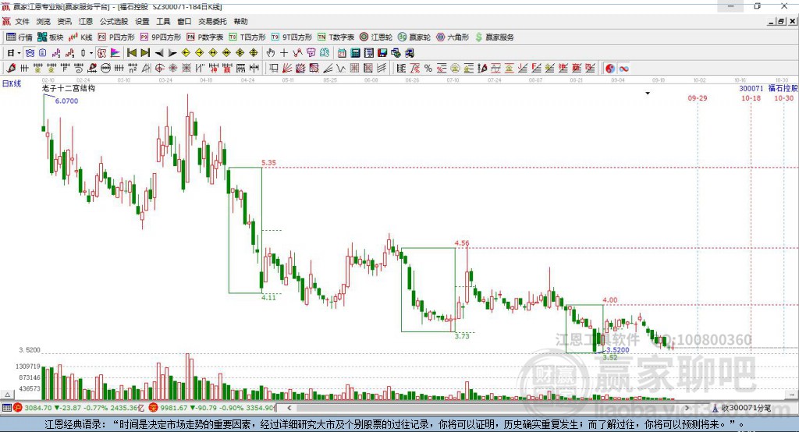The image size is (799, 432).
Task: Open the P四方形 tool
Action: (x=116, y=37)
